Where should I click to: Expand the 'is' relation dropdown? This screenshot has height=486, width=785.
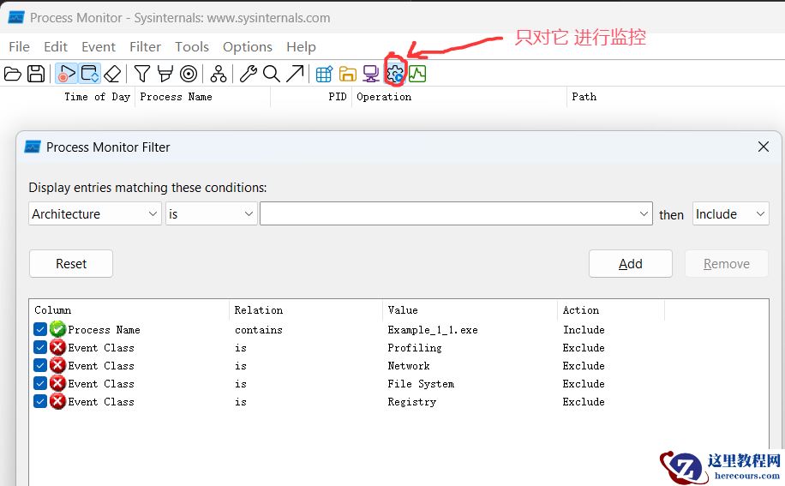click(x=211, y=214)
